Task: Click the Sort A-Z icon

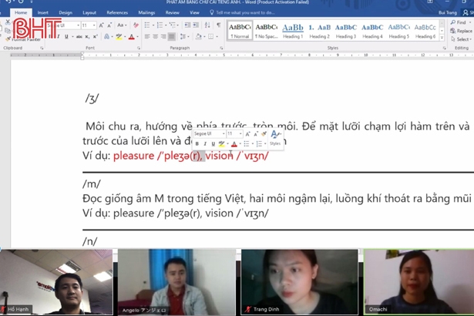Action: click(207, 25)
